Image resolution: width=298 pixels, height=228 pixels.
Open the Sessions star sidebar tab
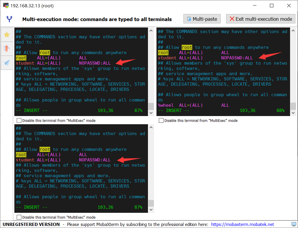coord(7,34)
